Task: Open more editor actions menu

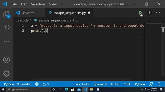Action: 158,13
